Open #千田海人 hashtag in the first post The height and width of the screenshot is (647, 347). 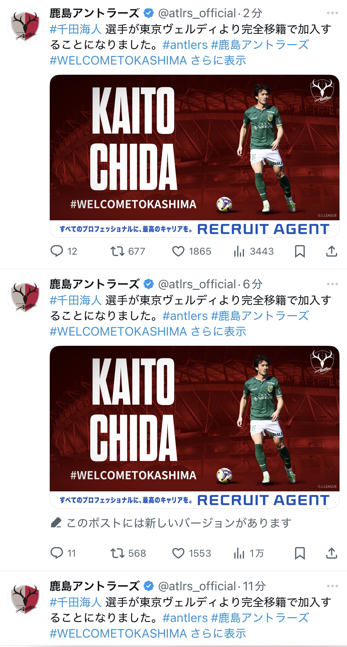(x=76, y=29)
